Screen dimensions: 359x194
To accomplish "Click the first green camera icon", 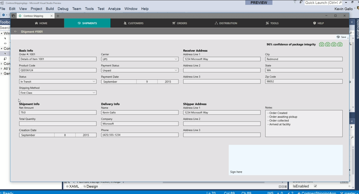I will (x=321, y=44).
